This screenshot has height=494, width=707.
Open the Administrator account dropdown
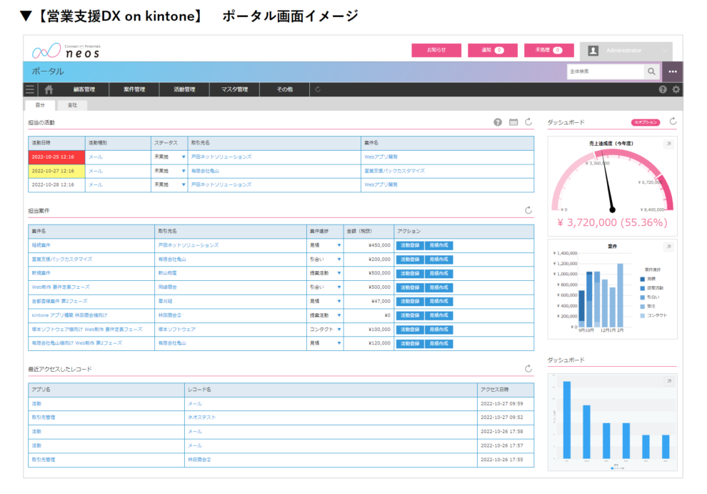tap(625, 50)
